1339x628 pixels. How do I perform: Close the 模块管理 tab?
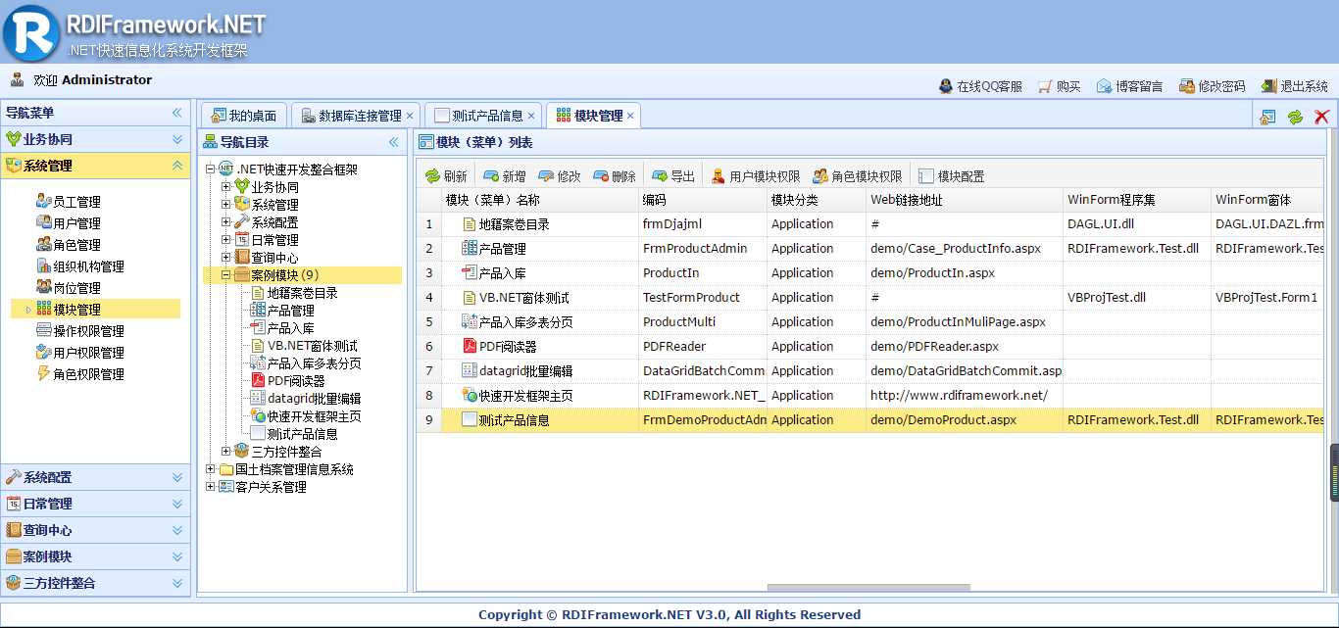pos(631,116)
